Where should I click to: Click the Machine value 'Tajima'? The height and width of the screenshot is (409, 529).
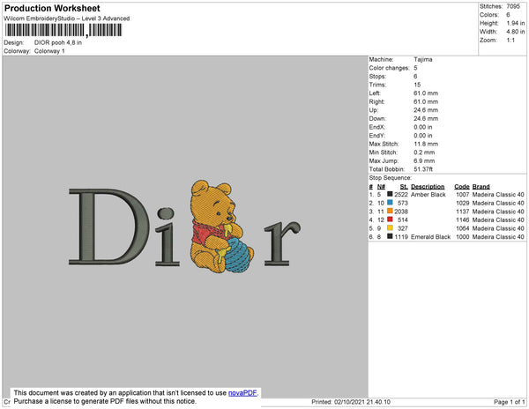click(423, 59)
